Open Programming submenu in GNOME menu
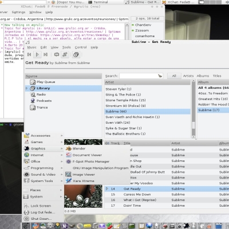 pos(43,168)
